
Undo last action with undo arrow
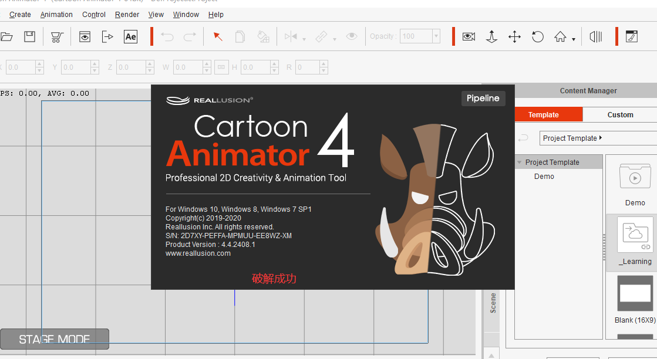click(167, 37)
